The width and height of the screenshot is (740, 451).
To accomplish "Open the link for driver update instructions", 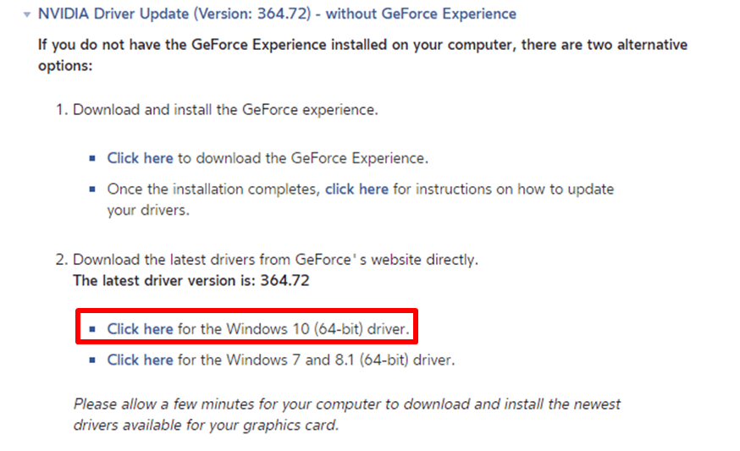I will pos(356,189).
